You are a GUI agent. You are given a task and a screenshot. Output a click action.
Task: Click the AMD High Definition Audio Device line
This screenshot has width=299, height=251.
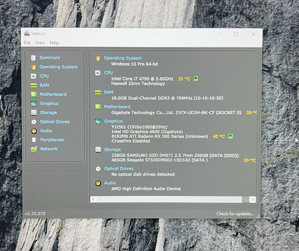point(146,189)
